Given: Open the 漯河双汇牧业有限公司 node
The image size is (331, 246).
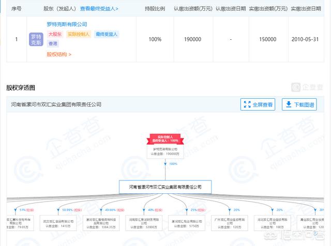Looking at the screenshot, I should (x=187, y=223).
